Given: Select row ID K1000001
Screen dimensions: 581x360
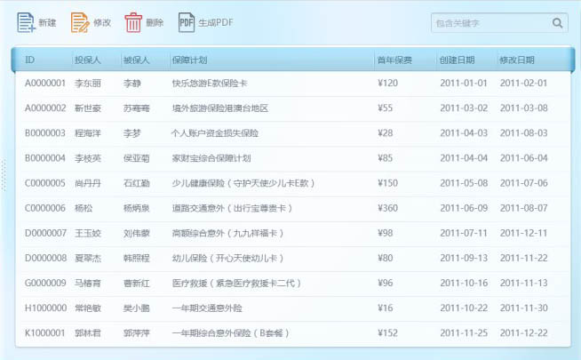Looking at the screenshot, I should pos(45,333).
